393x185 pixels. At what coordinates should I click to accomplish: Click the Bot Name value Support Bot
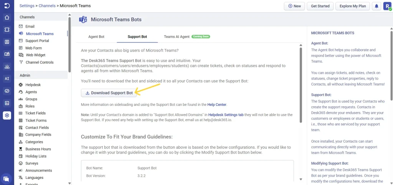(147, 168)
